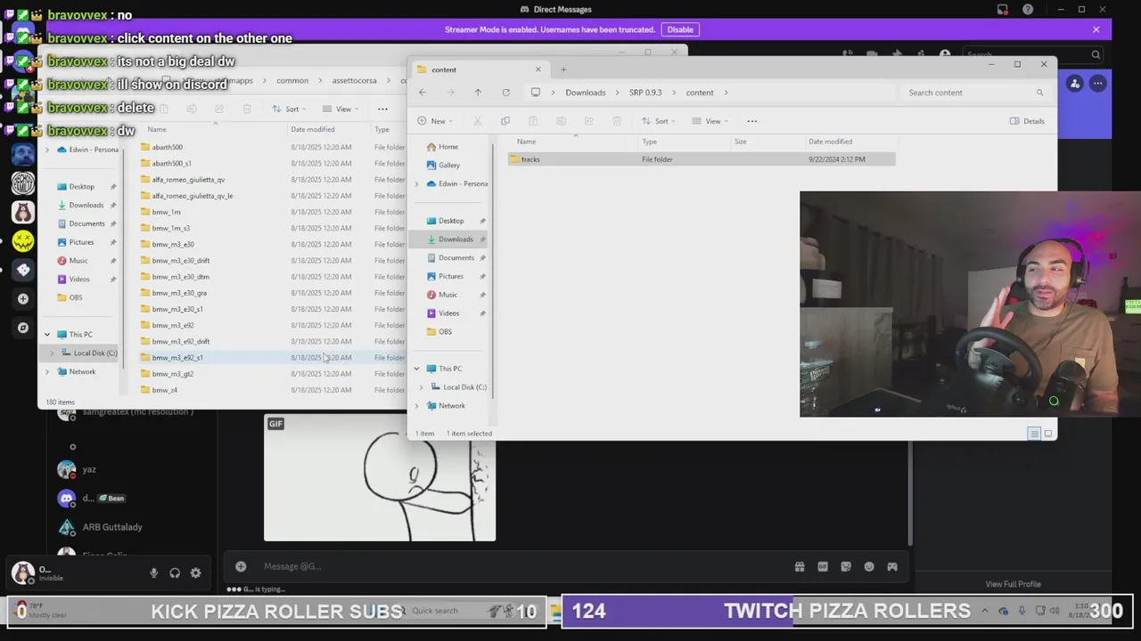Click SRP 0.9.3 in the address breadcrumb
Viewport: 1141px width, 641px height.
pyautogui.click(x=645, y=93)
